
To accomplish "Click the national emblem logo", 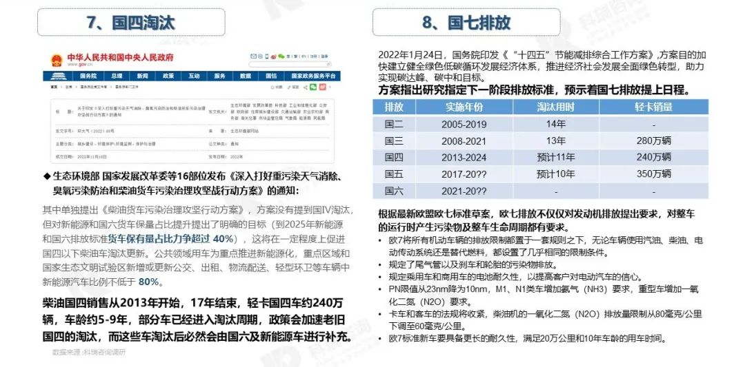I will coord(55,60).
